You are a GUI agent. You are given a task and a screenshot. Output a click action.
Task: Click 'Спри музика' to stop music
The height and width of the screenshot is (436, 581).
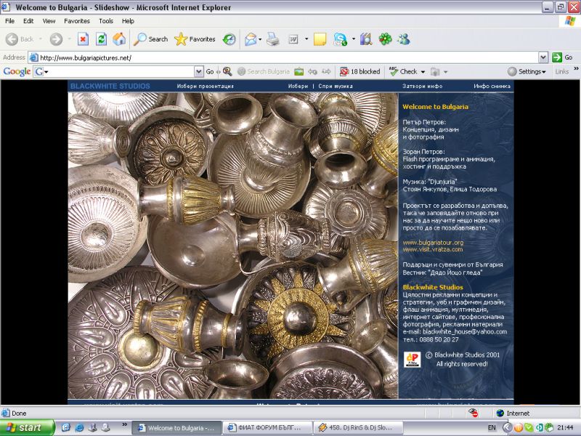pos(336,86)
